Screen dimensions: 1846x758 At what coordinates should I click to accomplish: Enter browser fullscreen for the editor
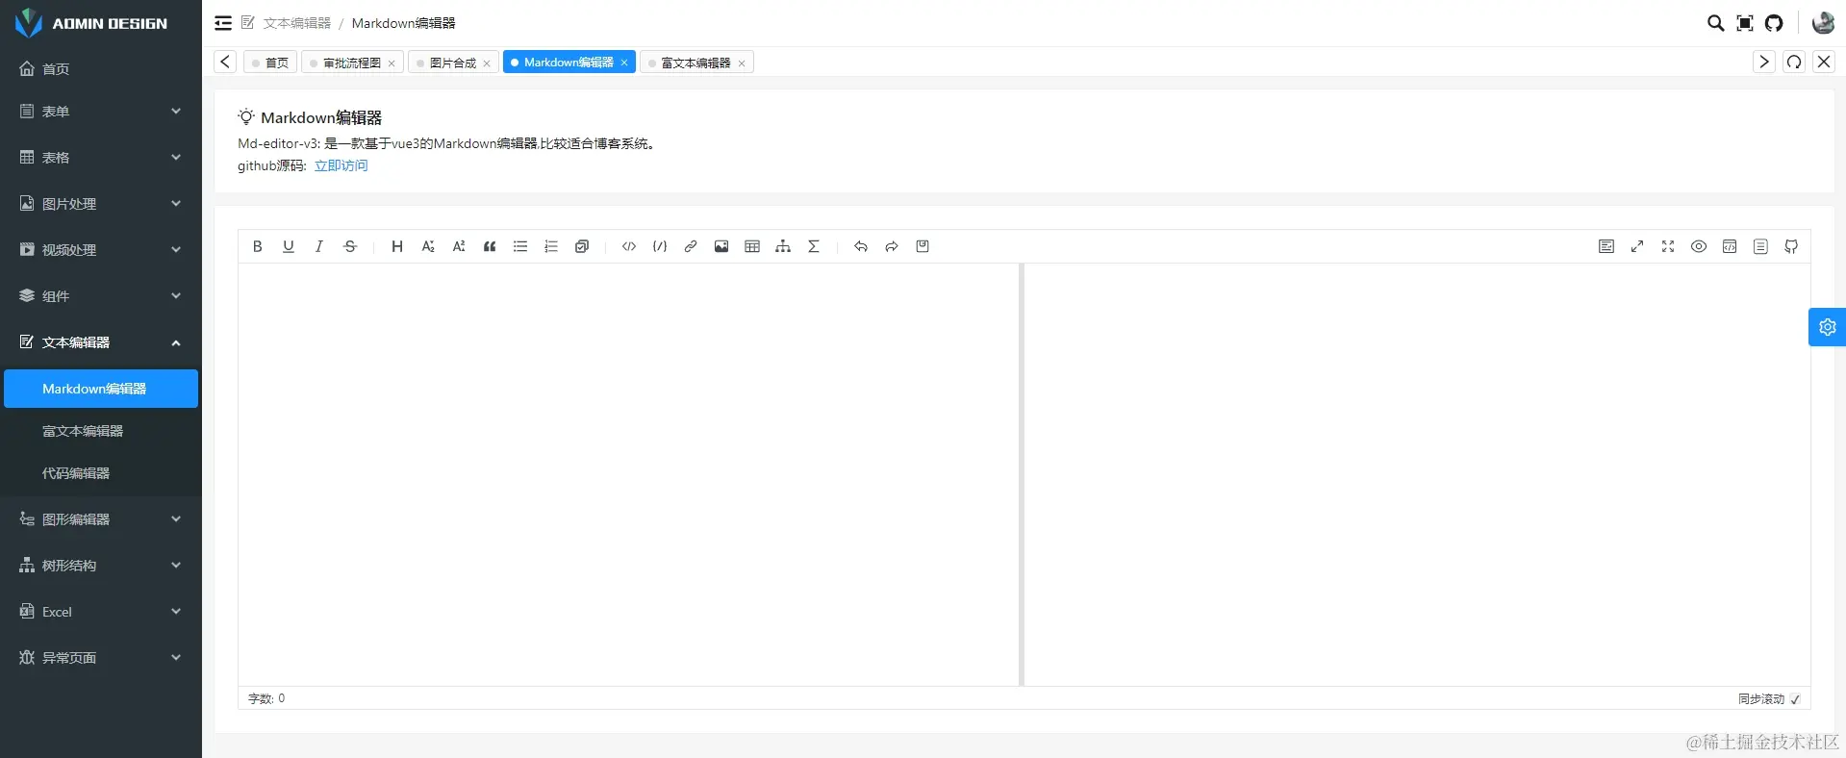pyautogui.click(x=1668, y=246)
